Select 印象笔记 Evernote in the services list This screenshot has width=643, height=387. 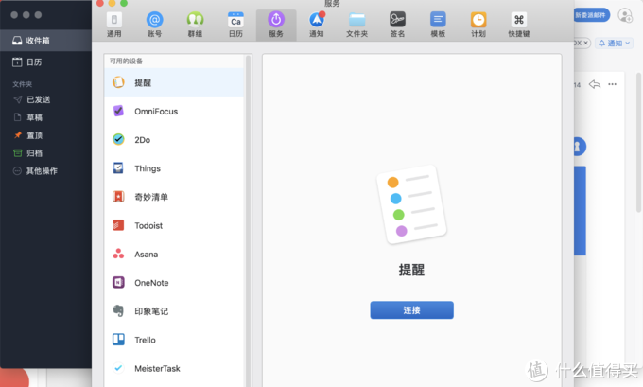click(x=175, y=311)
